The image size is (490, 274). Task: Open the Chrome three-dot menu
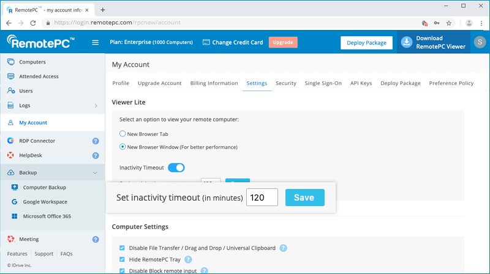coord(481,23)
